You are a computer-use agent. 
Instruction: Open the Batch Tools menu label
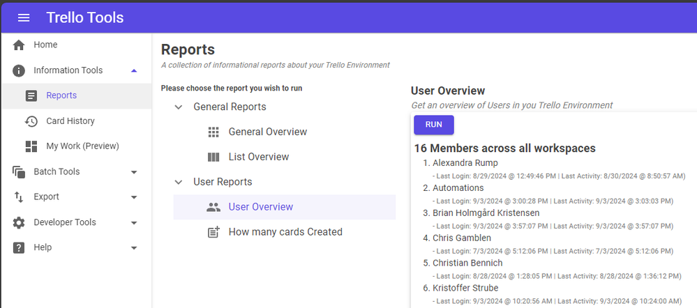click(57, 171)
